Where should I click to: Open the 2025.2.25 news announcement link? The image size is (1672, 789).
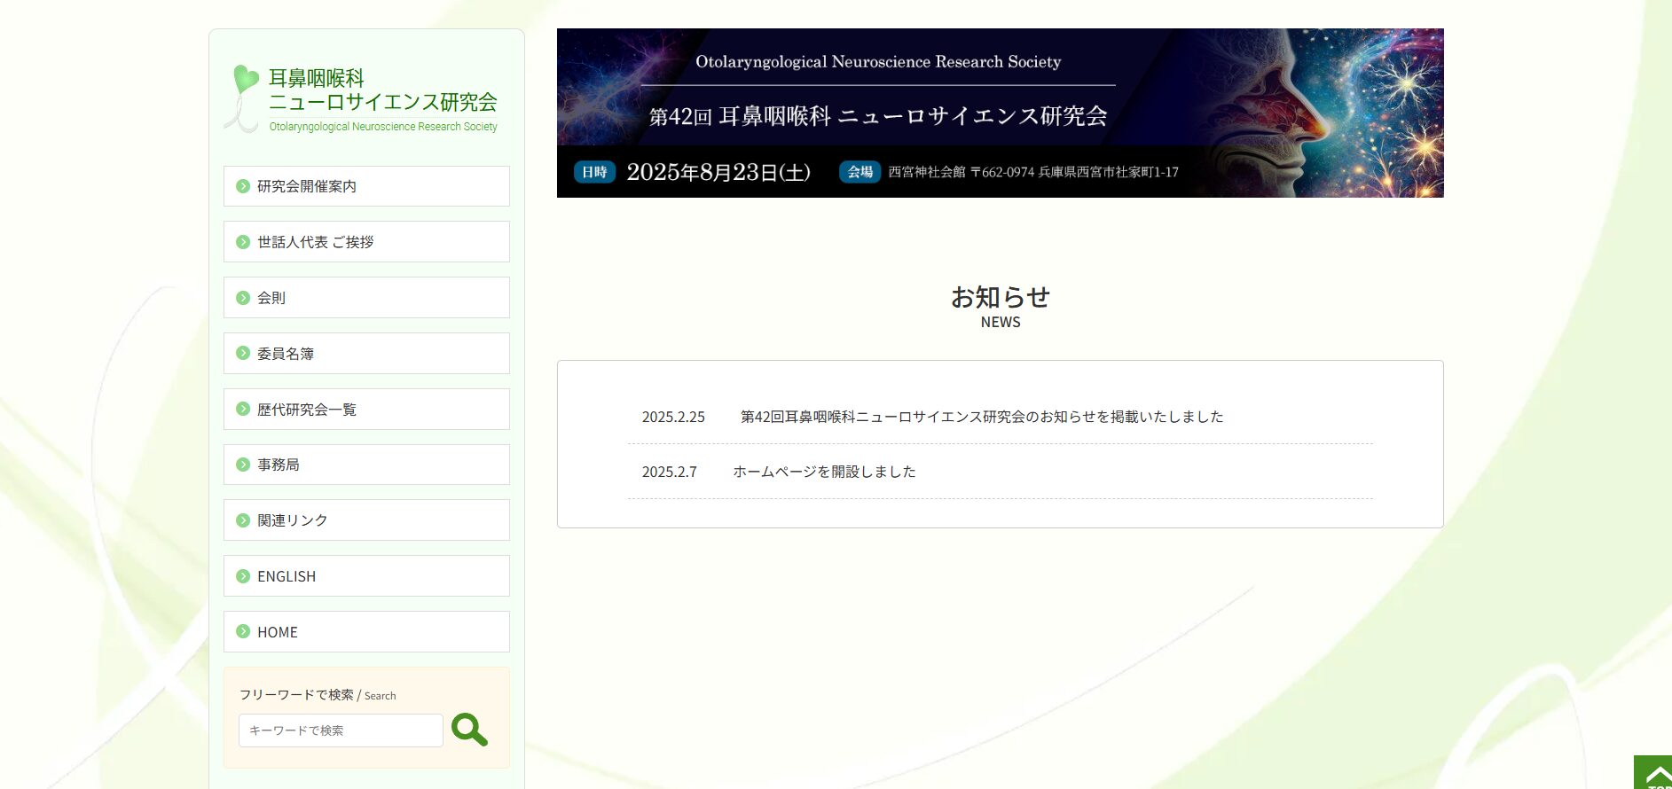click(x=981, y=417)
